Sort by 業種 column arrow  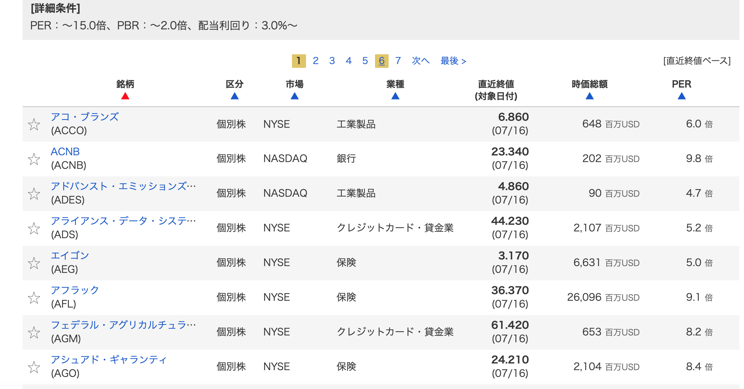[395, 96]
